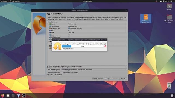The height and width of the screenshot is (98, 175).
Task: Click the Restore Defaults button
Action: tap(98, 79)
